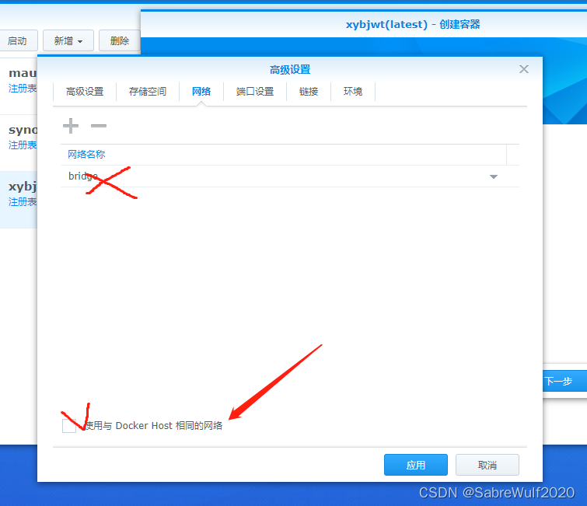Screen dimensions: 587x506
Task: Select the 网络 tab
Action: tap(201, 92)
